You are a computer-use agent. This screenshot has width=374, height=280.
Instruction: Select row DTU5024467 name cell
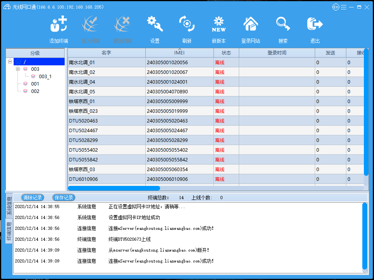click(106, 131)
